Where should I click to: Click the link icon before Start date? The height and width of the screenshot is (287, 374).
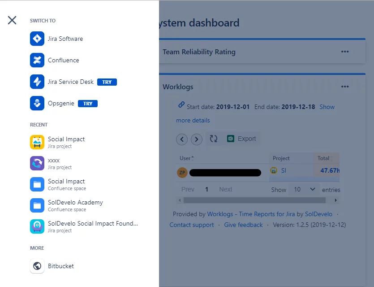coord(181,104)
